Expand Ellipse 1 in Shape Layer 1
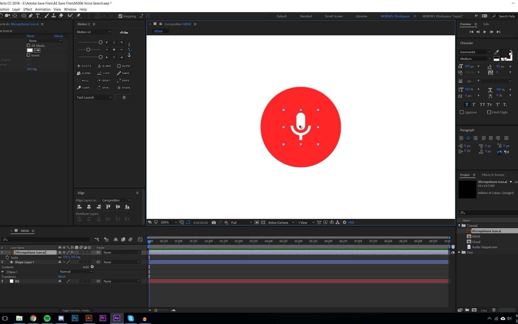The width and height of the screenshot is (518, 324). [3, 272]
